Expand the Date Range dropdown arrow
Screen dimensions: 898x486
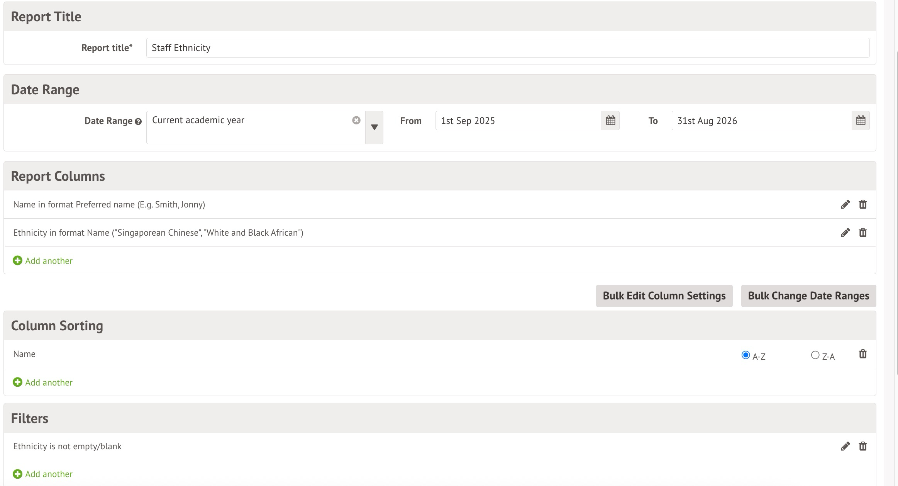(374, 127)
